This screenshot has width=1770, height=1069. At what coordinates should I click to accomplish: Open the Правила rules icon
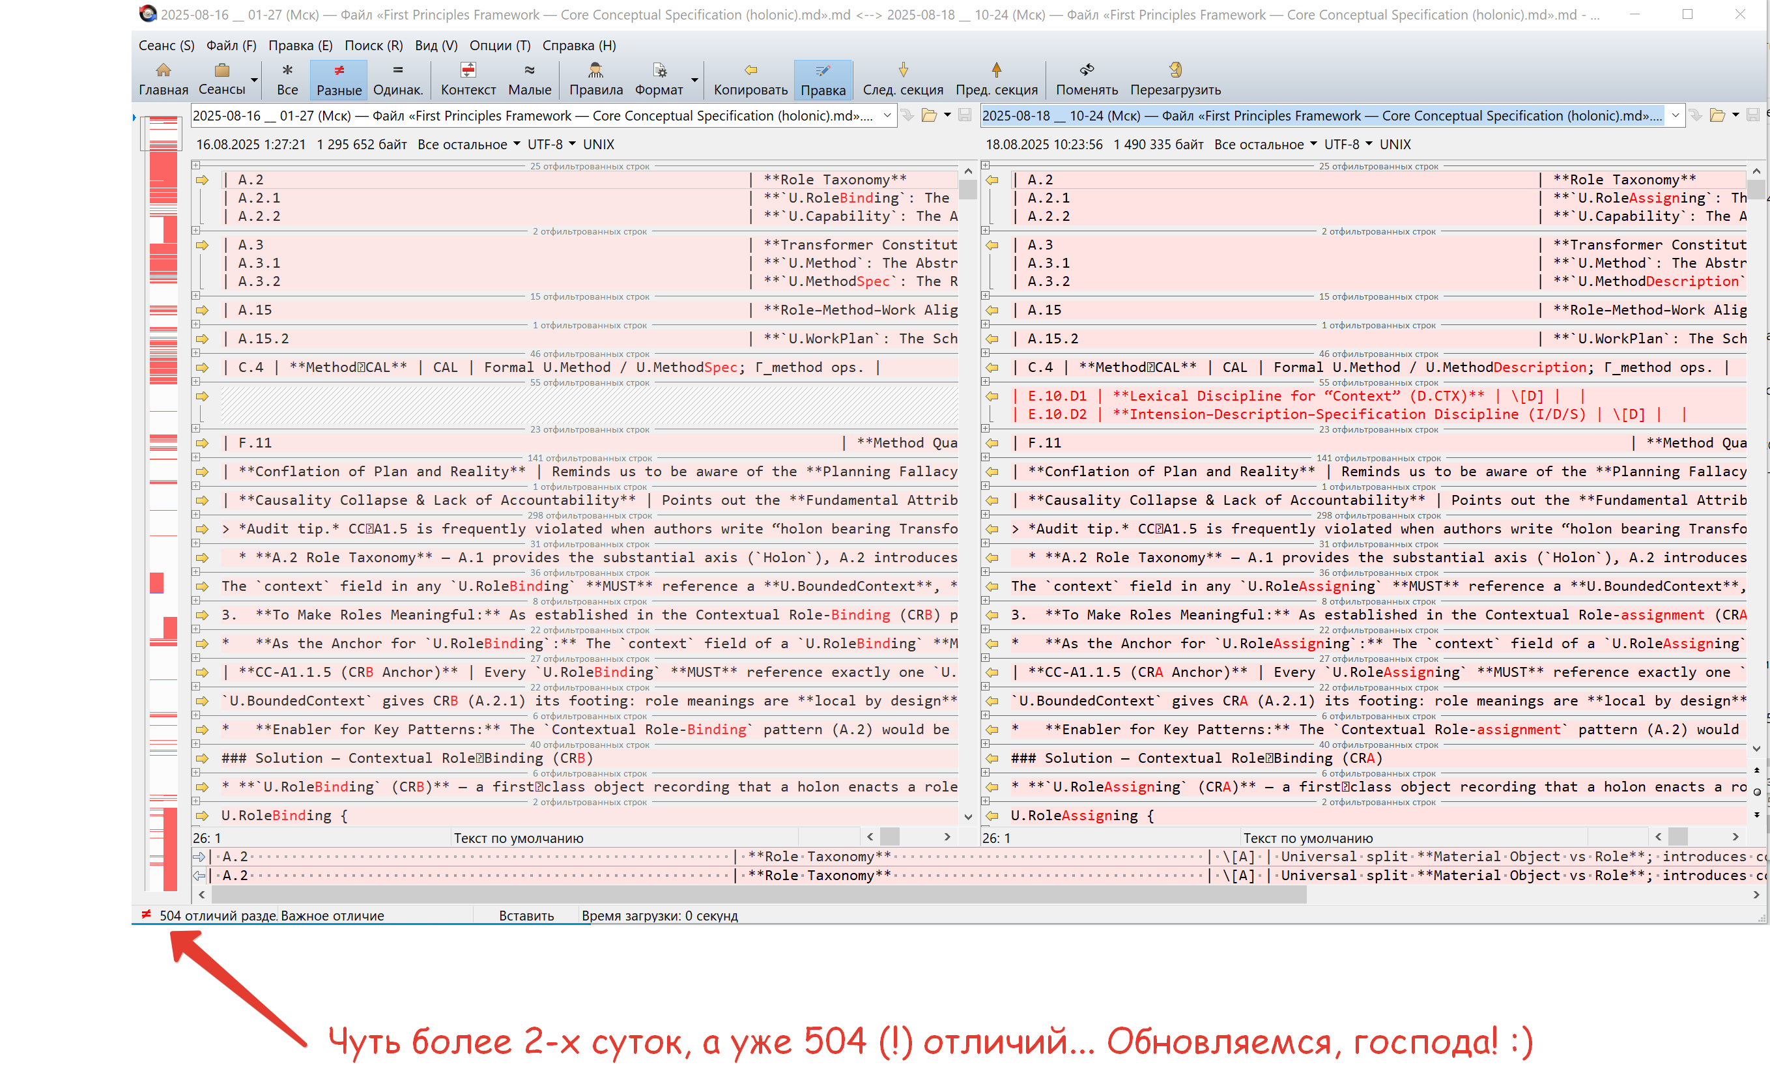tap(595, 70)
